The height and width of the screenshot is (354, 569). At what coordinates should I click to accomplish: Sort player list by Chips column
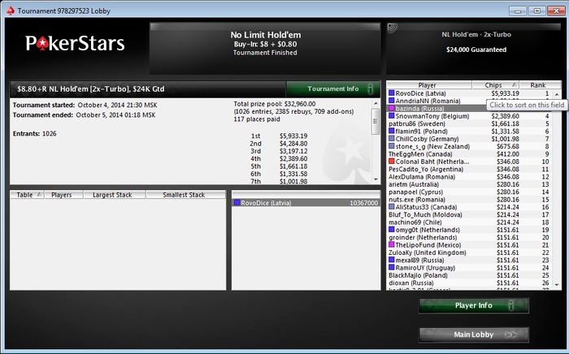[496, 85]
